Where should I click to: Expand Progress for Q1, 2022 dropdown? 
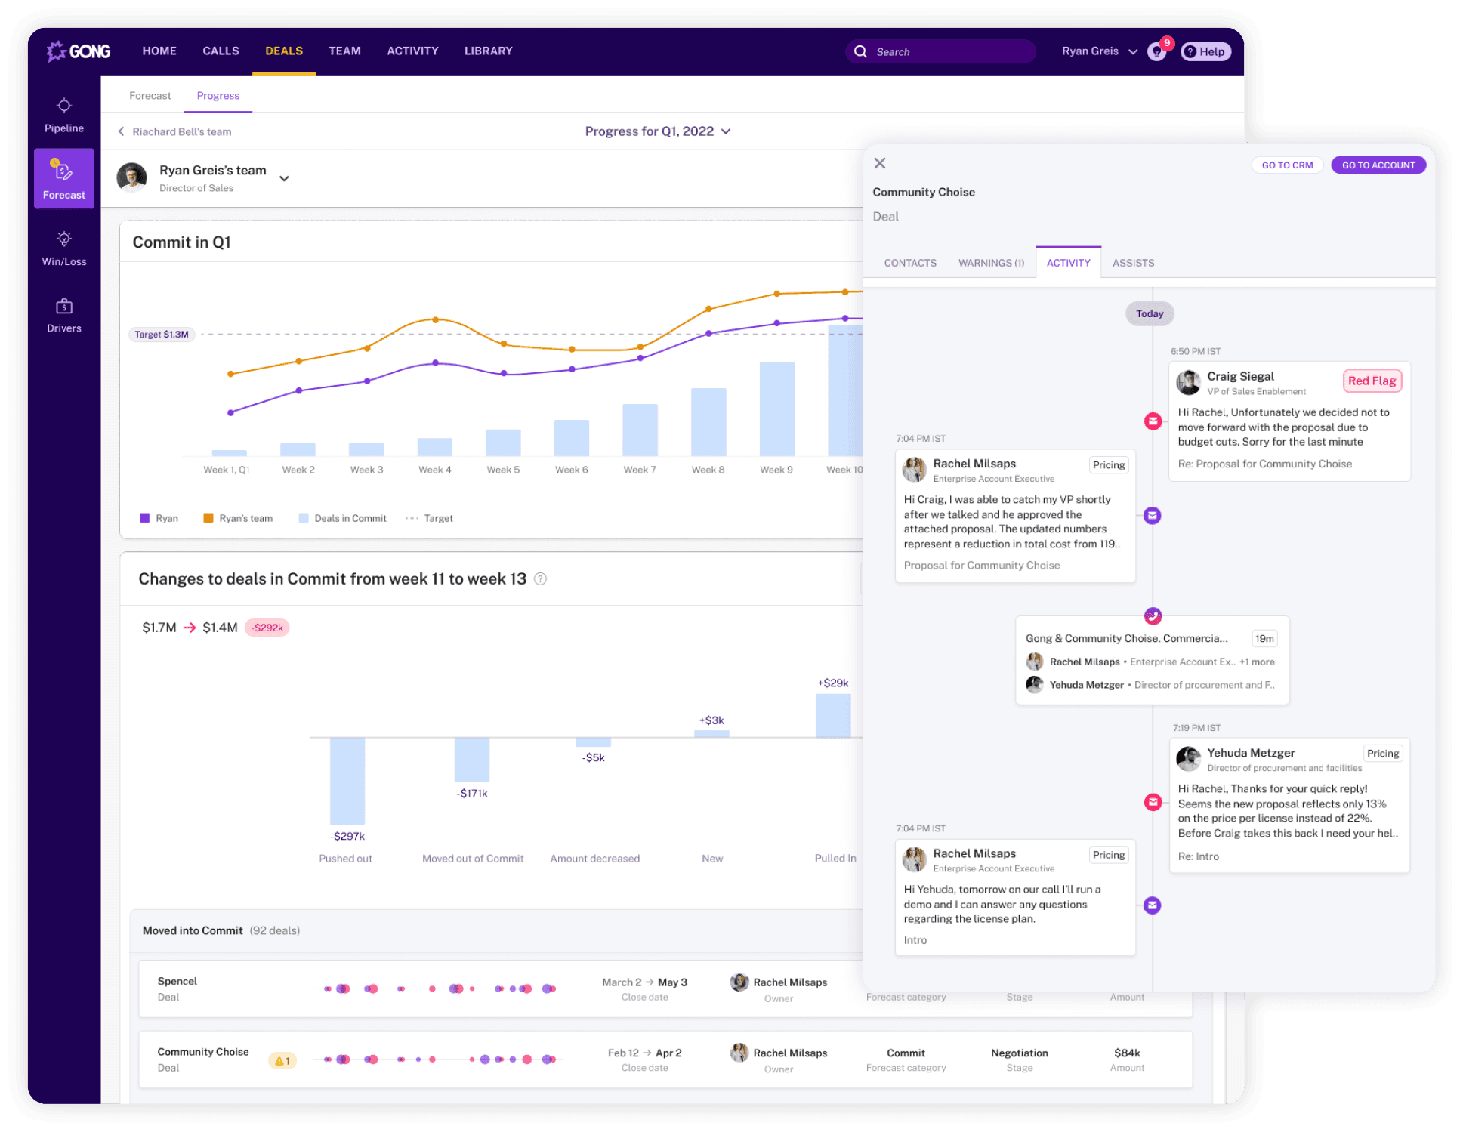657,131
